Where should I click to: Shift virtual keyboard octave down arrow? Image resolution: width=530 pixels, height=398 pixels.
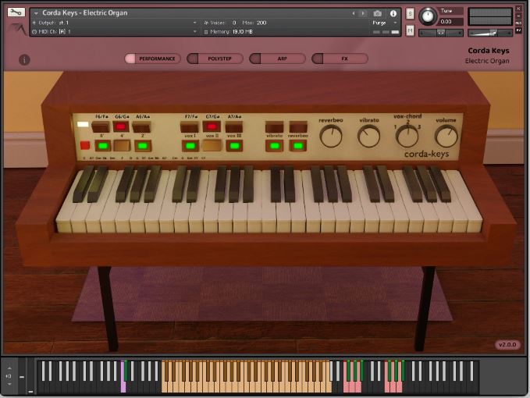9,384
